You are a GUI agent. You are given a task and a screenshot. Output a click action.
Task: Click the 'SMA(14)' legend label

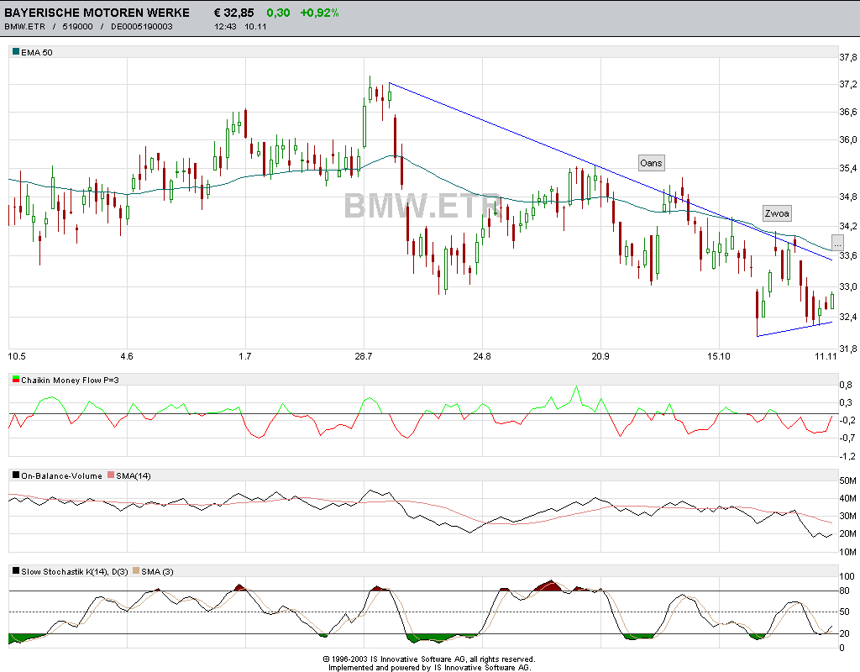pyautogui.click(x=134, y=475)
